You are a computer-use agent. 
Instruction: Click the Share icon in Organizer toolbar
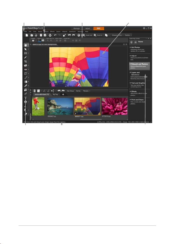[x=53, y=91]
